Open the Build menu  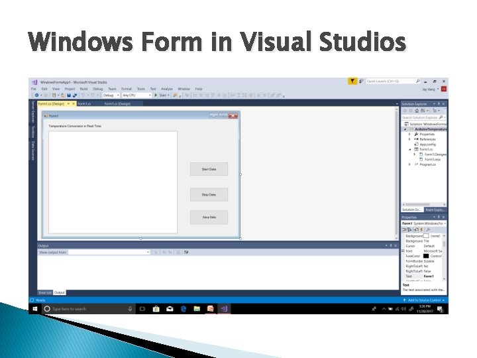(83, 89)
